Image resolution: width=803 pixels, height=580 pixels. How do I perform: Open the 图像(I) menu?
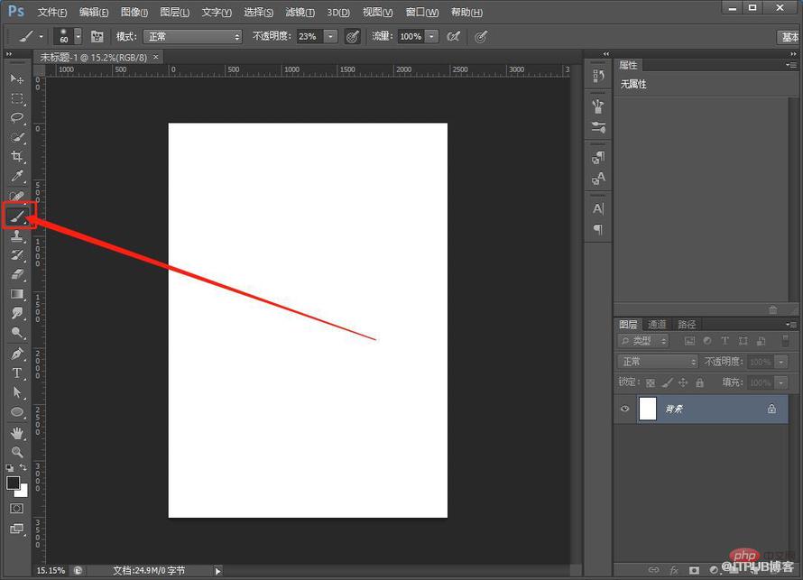tap(134, 13)
